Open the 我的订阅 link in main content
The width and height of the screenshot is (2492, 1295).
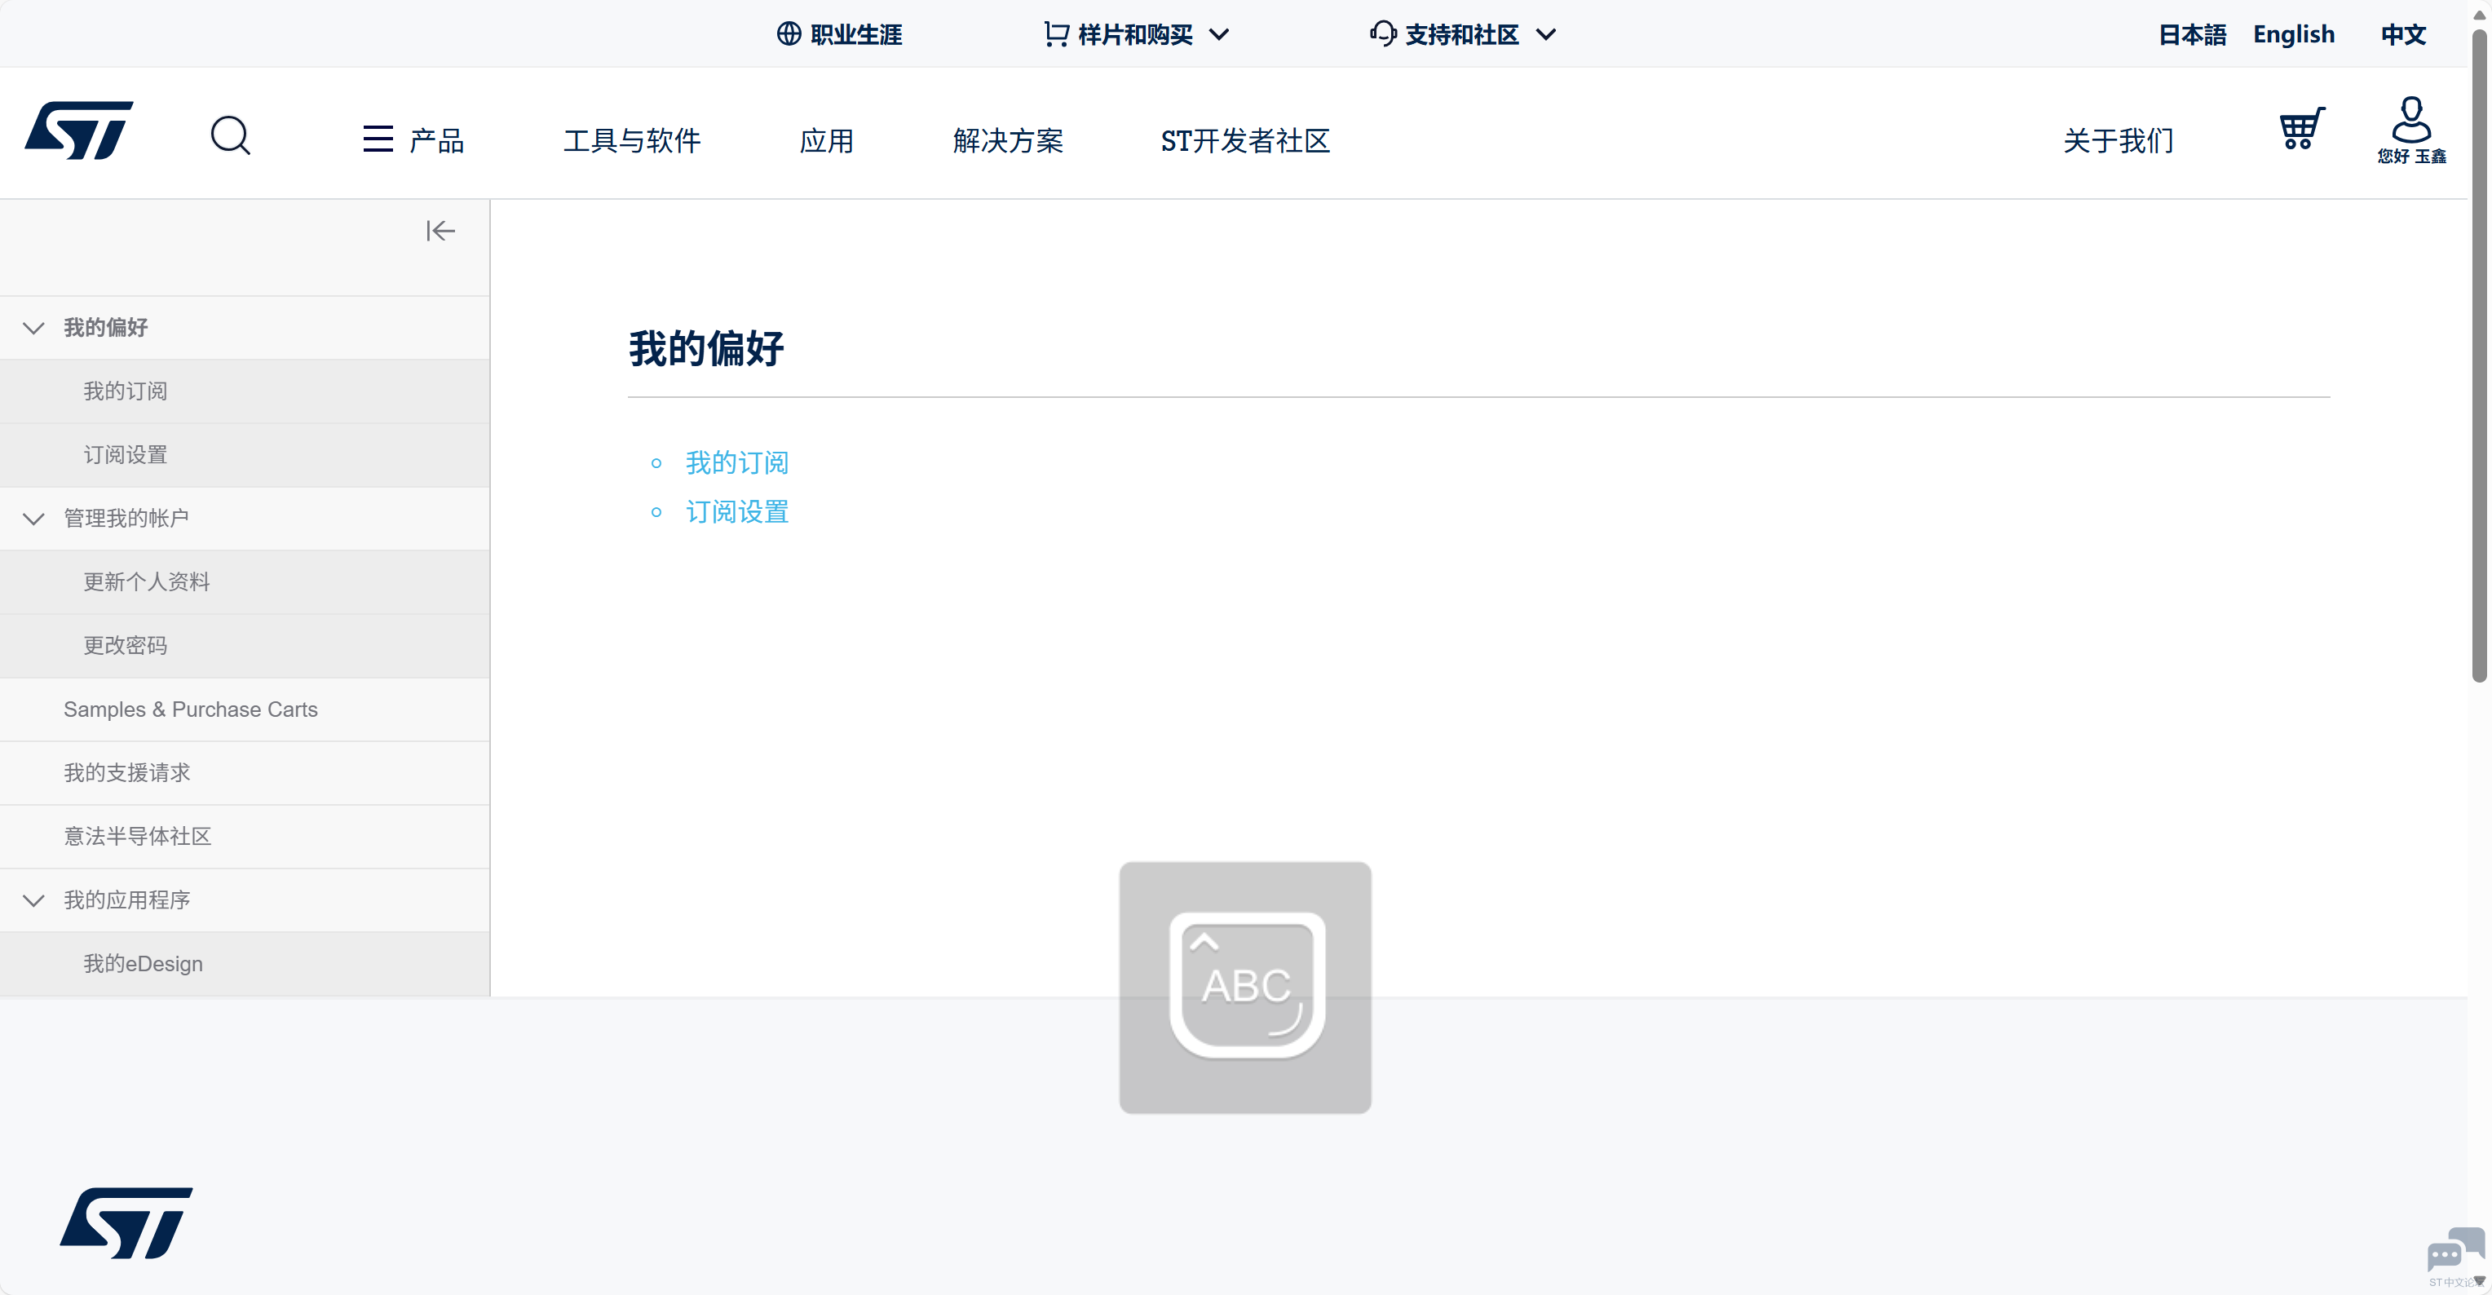pyautogui.click(x=737, y=463)
